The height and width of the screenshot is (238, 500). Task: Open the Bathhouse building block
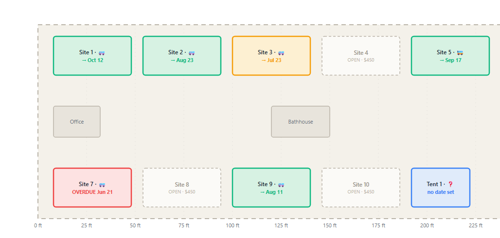coord(301,122)
